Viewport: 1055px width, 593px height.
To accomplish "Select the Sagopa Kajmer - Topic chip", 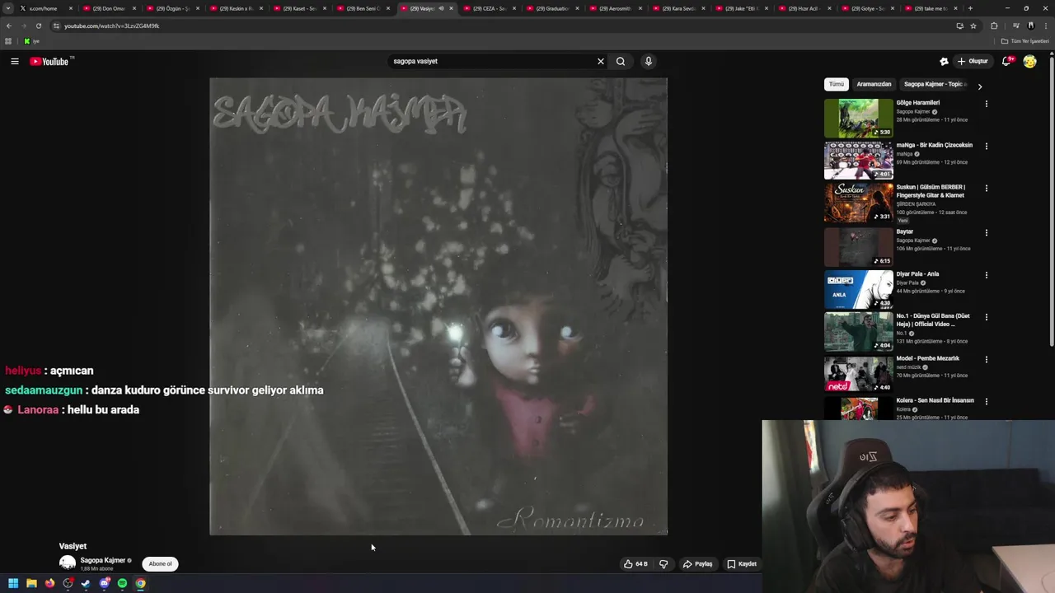I will point(934,84).
